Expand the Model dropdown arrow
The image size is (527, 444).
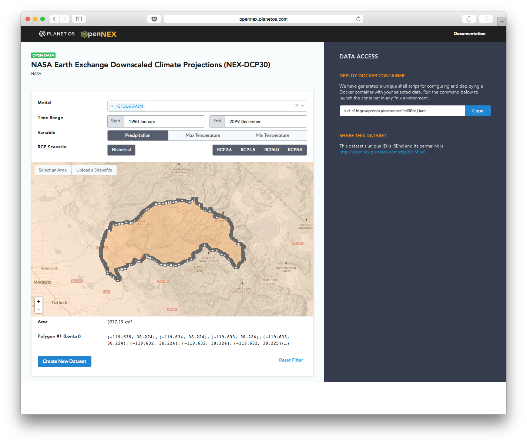pos(302,106)
